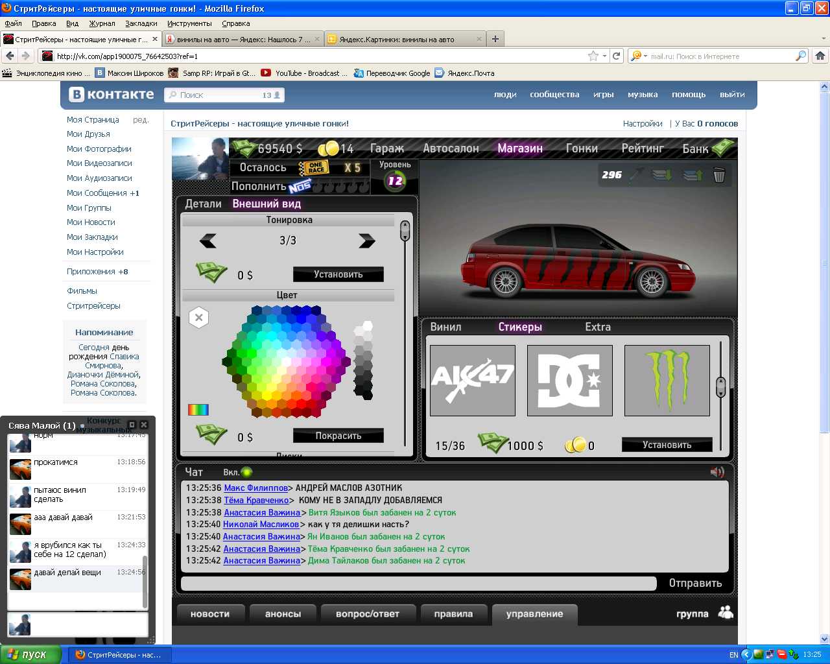
Task: Pick the Monster claw sticker
Action: click(667, 381)
